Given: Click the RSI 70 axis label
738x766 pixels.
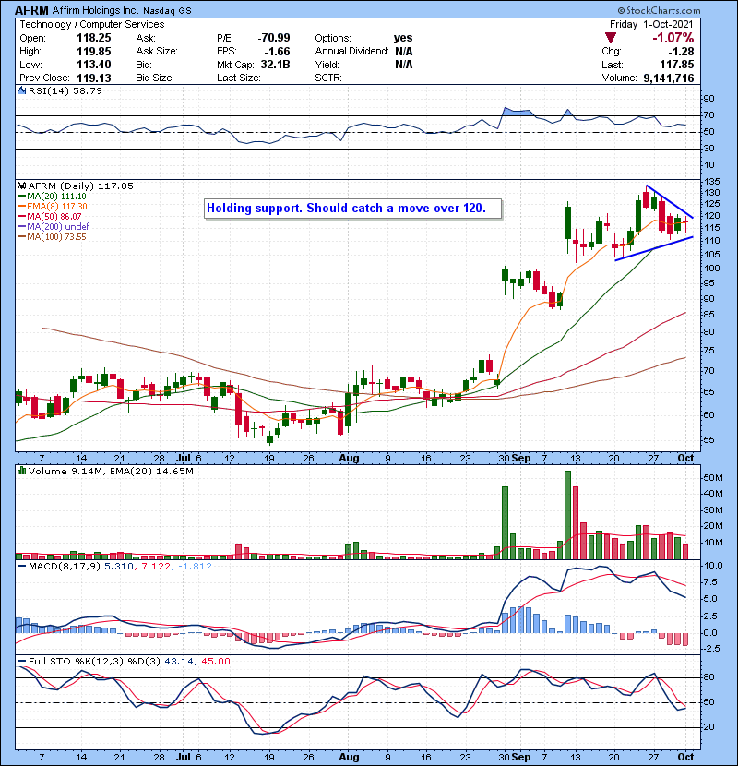Looking at the screenshot, I should [x=708, y=115].
